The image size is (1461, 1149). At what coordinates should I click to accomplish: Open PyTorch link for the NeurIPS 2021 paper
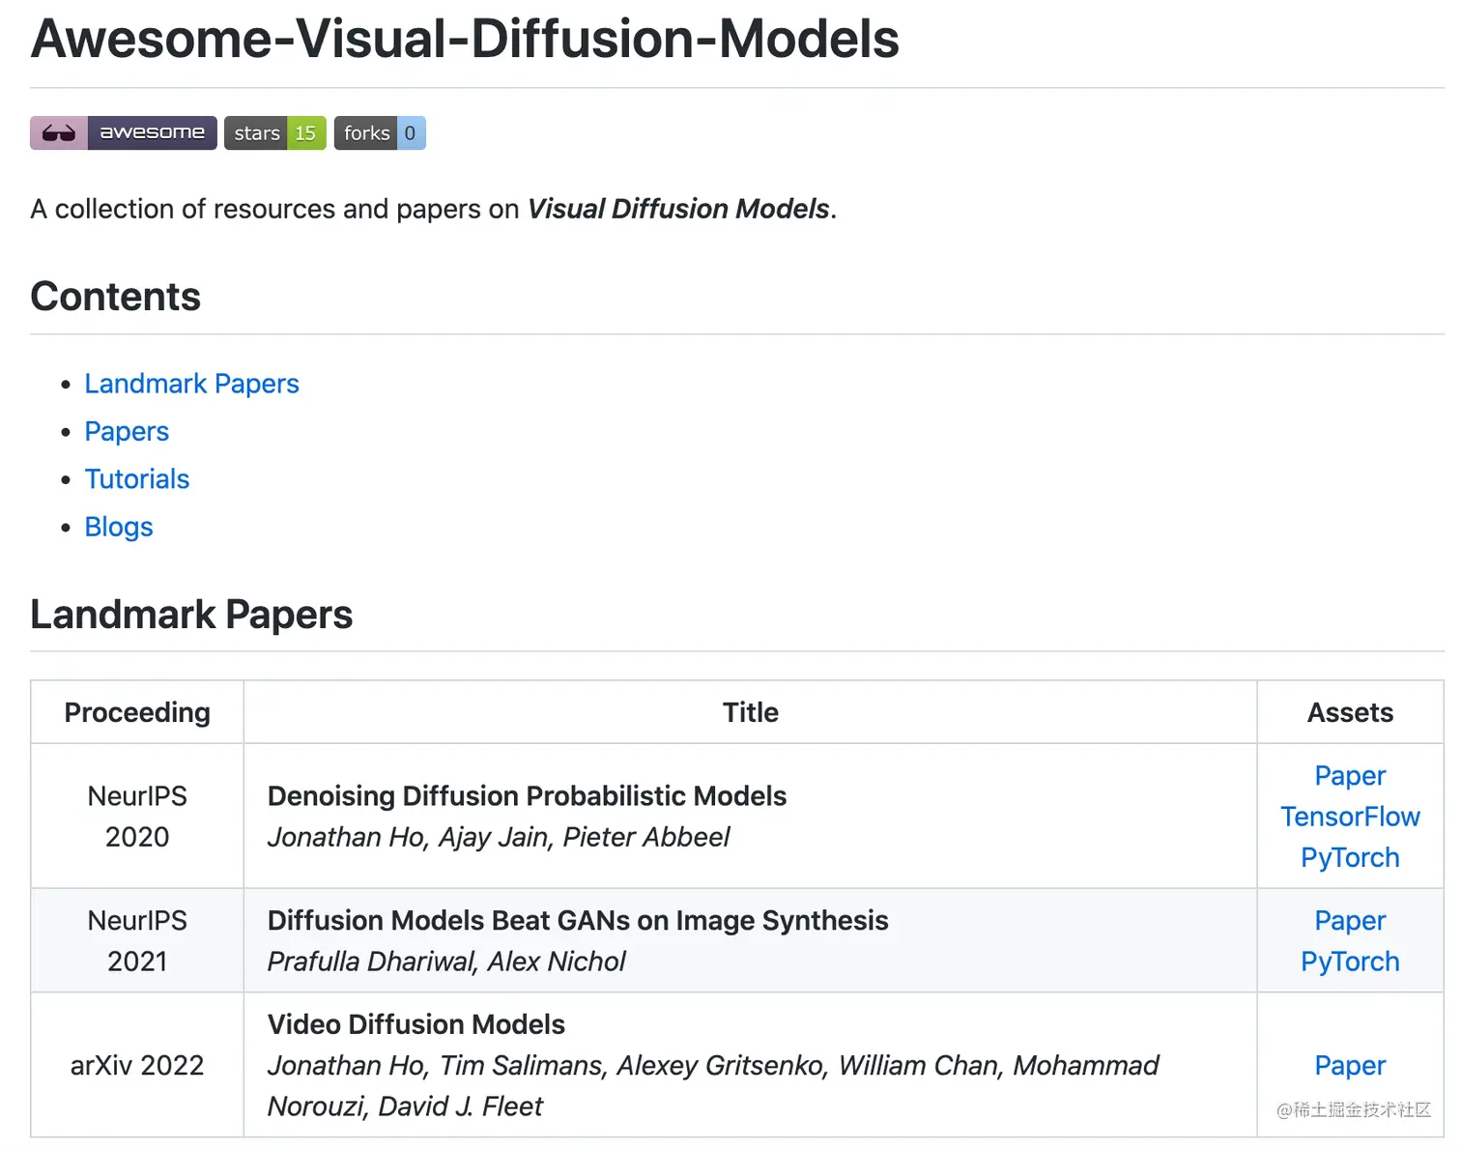pyautogui.click(x=1350, y=962)
